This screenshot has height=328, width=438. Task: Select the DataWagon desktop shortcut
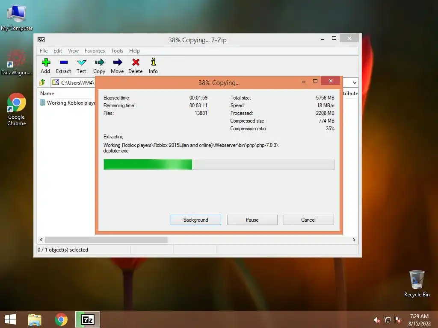click(17, 61)
